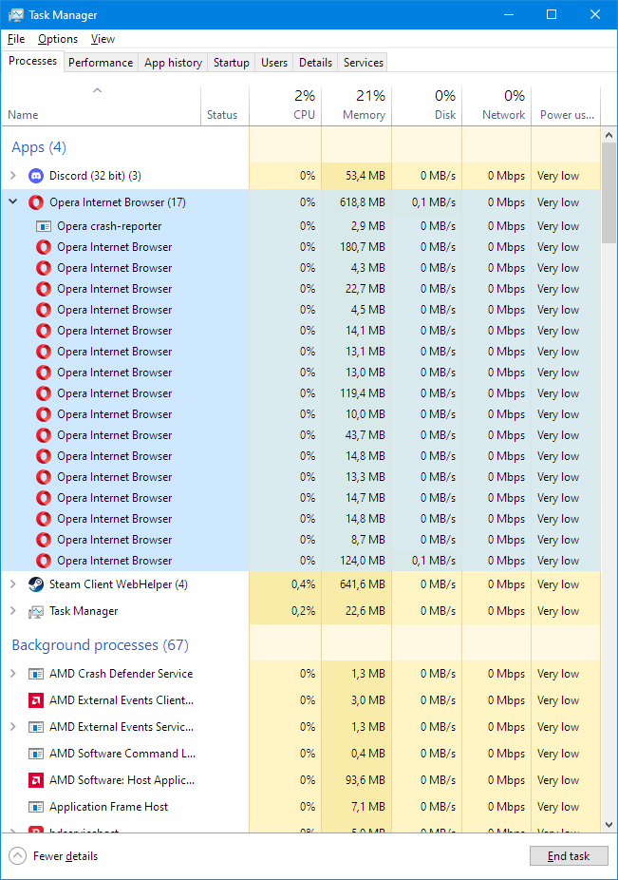Click the Opera icon on the 22,7 MB row
Viewport: 618px width, 880px height.
44,289
